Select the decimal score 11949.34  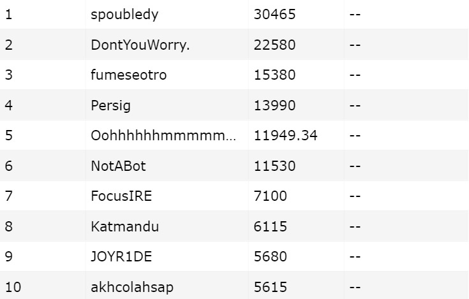pyautogui.click(x=285, y=136)
